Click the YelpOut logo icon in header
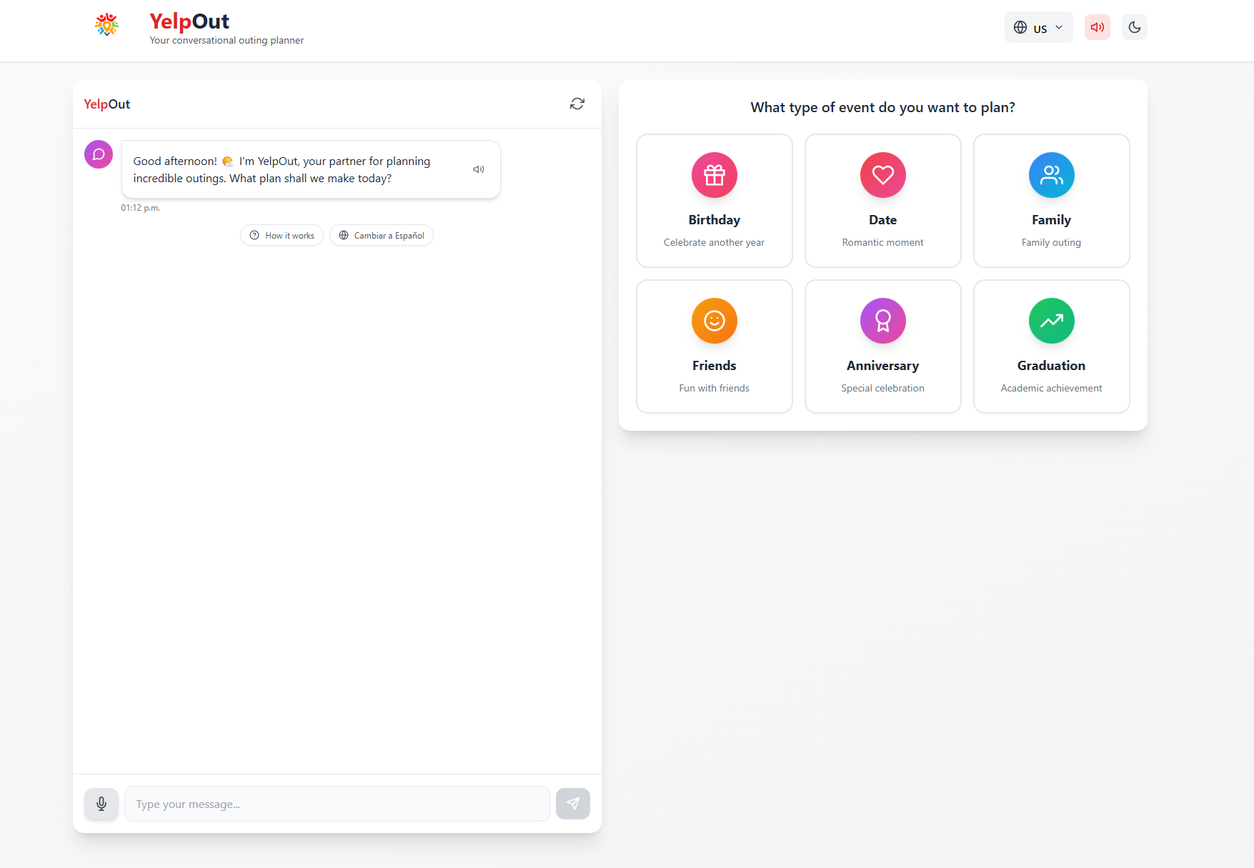Screen dimensions: 1254x868 pos(106,25)
